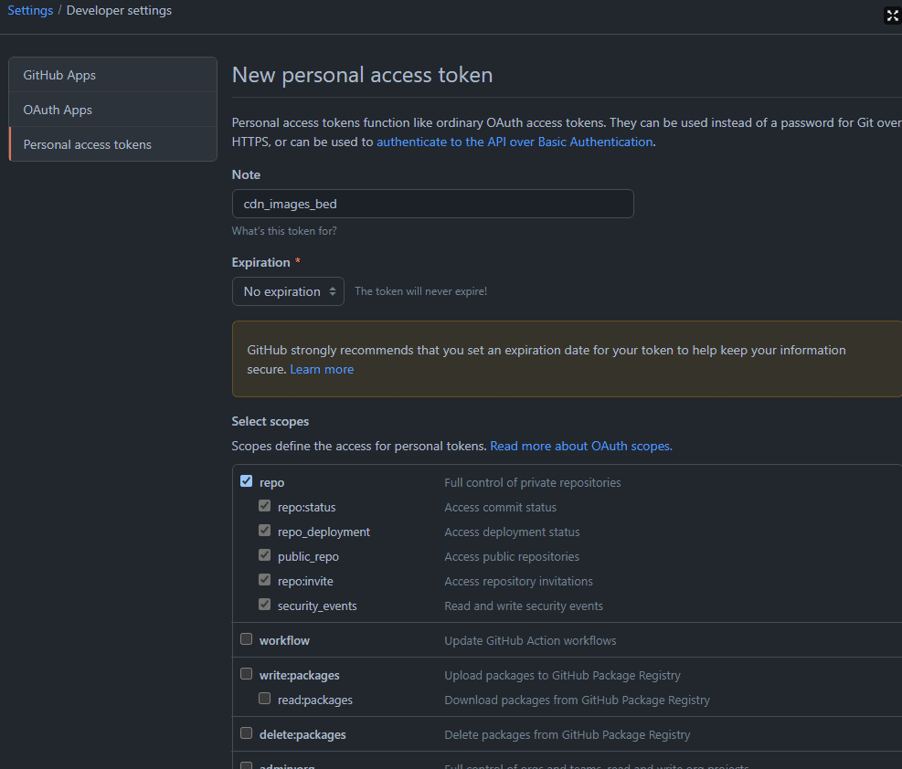The image size is (902, 769).
Task: Click 'The token will never expire!' text
Action: click(421, 291)
